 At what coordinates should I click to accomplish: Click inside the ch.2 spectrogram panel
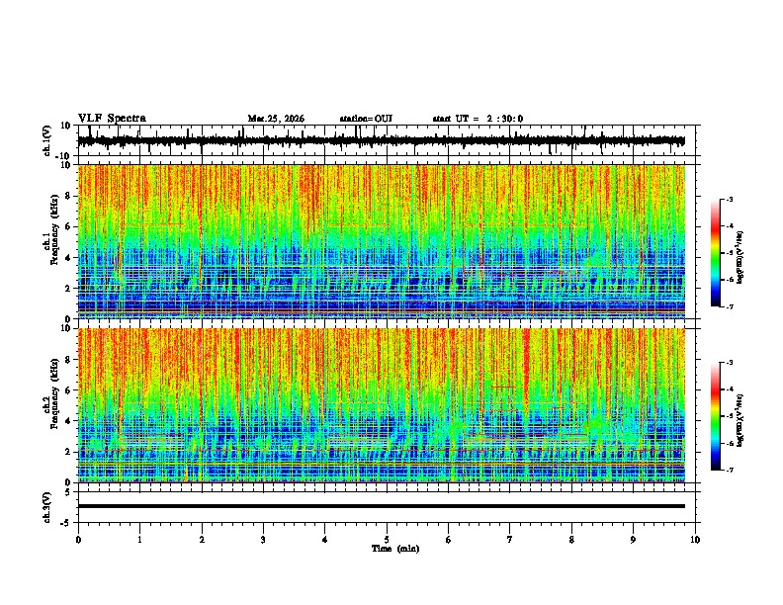pos(382,405)
